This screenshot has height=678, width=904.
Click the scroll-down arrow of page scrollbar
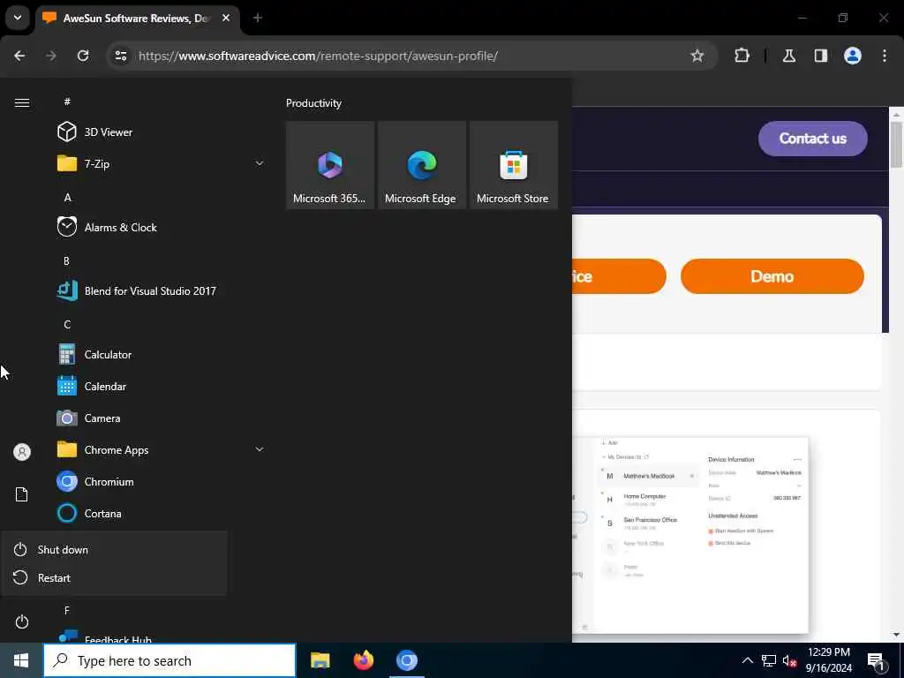coord(896,635)
